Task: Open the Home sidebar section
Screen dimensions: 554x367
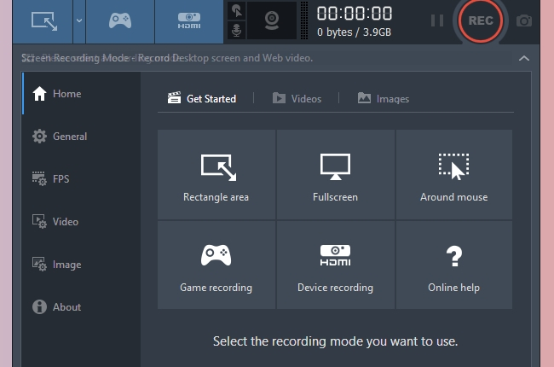Action: [x=81, y=93]
